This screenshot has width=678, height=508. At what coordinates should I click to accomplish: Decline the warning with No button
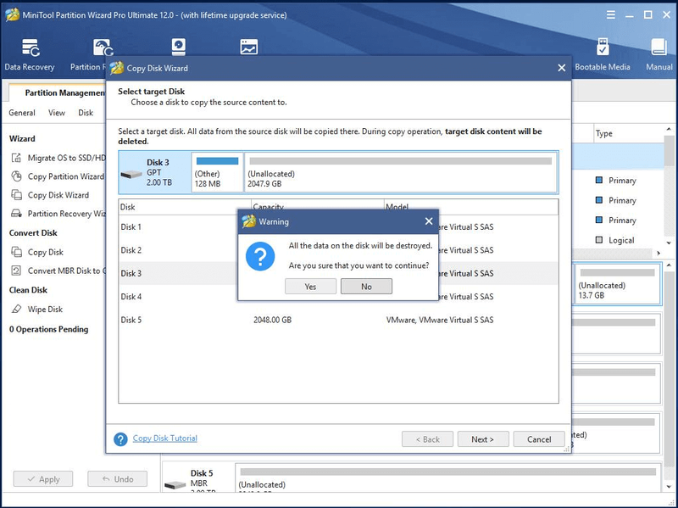point(366,287)
